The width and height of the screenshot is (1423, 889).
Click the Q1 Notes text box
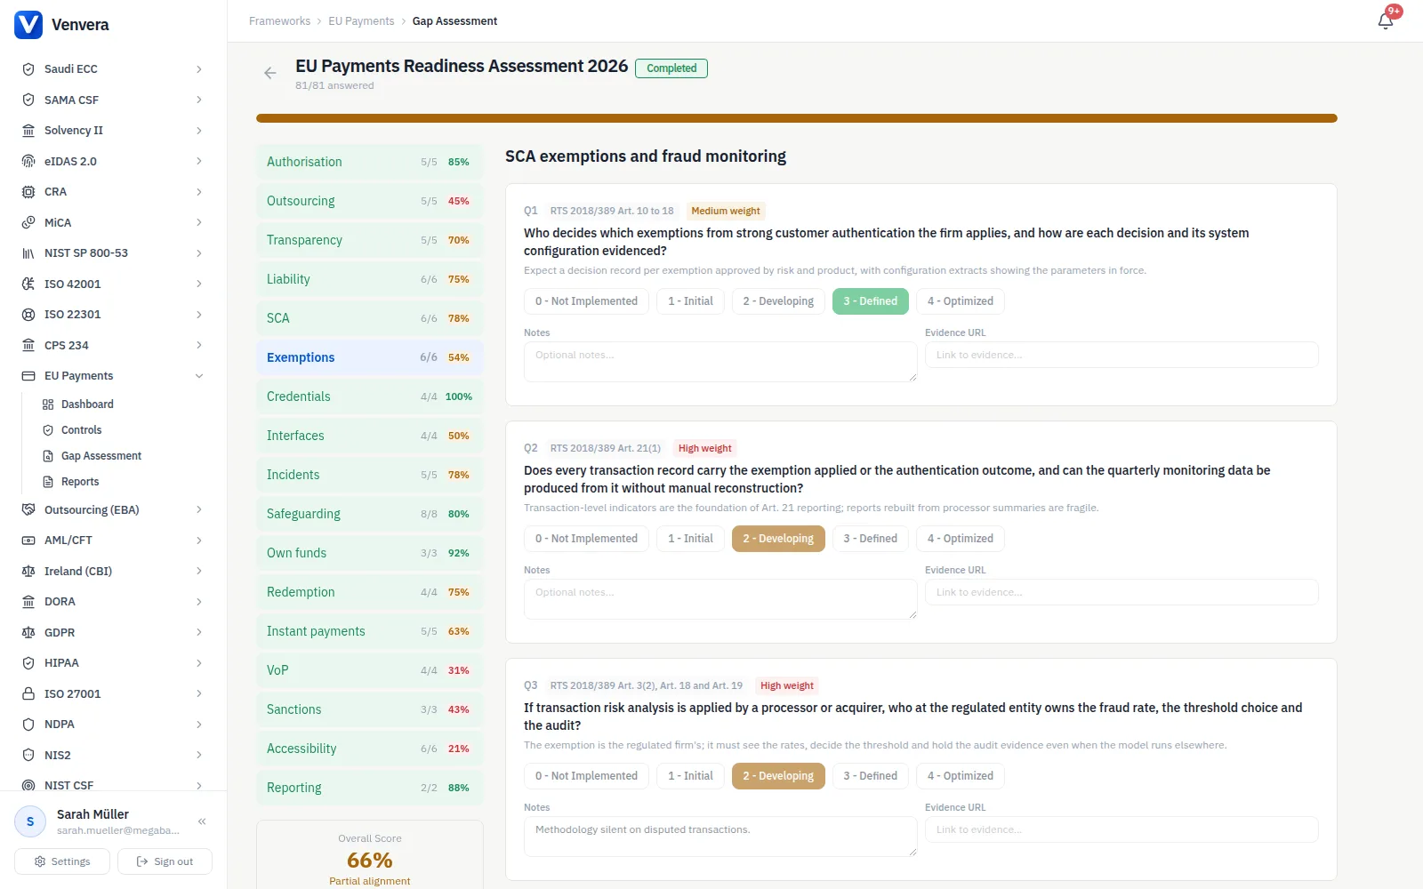(720, 362)
